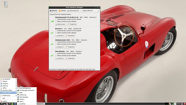Click Disconnect All in the Wicd toolbar
Viewport: 186px width, 105px height.
[x=73, y=10]
